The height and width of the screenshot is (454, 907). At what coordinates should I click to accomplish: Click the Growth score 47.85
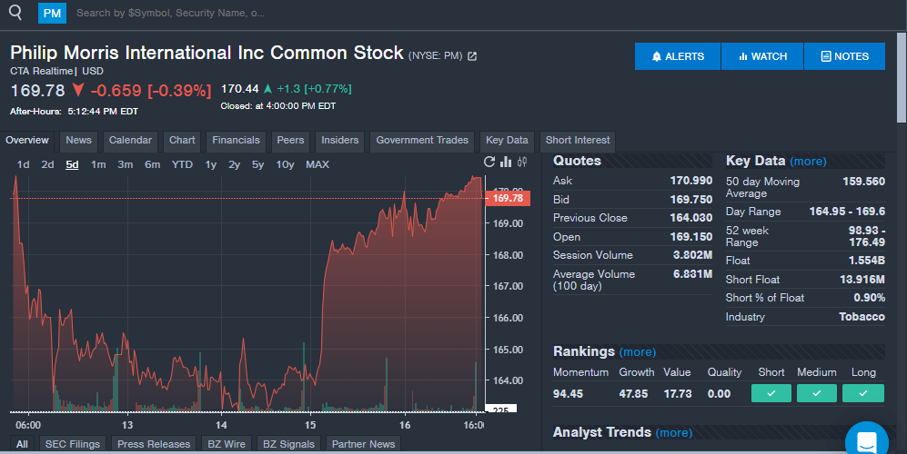pos(633,394)
